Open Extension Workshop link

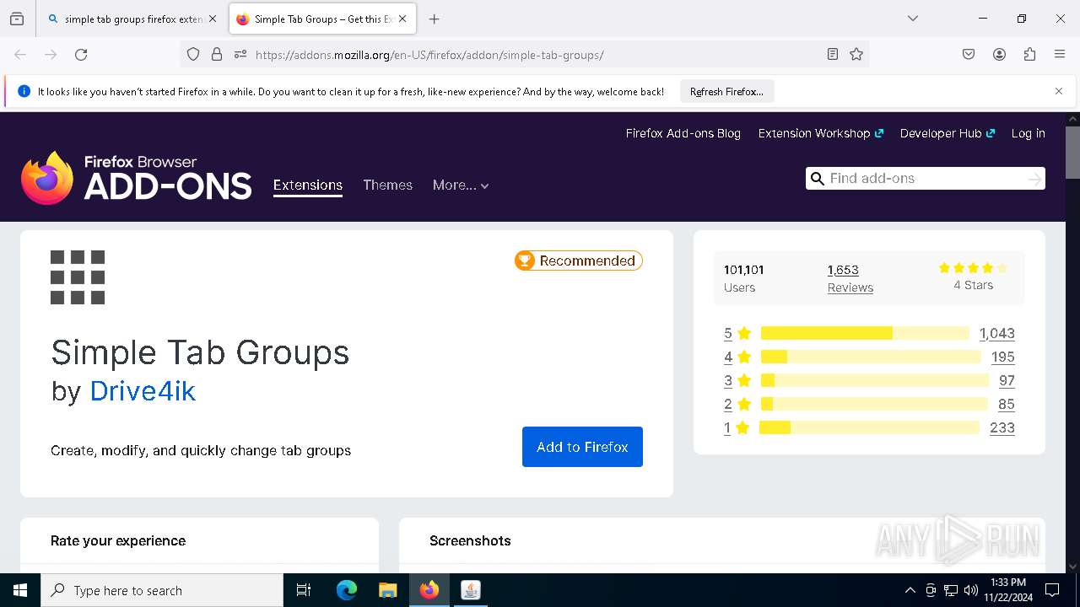click(x=821, y=133)
